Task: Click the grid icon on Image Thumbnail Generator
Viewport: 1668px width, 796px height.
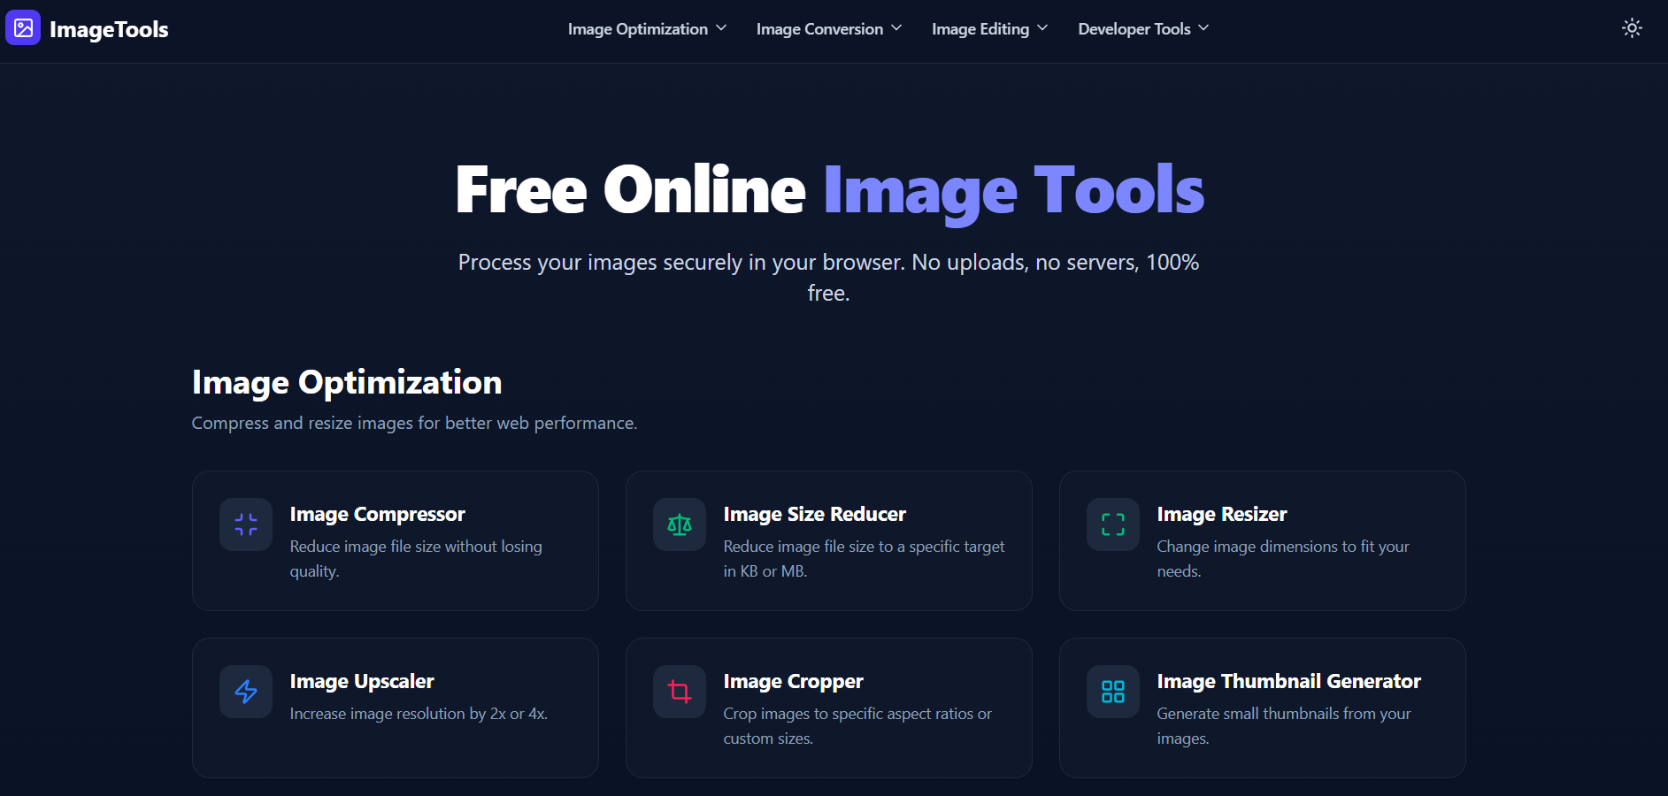Action: (x=1111, y=691)
